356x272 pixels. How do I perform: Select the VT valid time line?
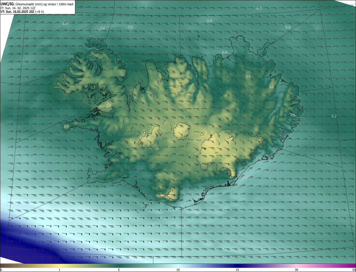[22, 12]
